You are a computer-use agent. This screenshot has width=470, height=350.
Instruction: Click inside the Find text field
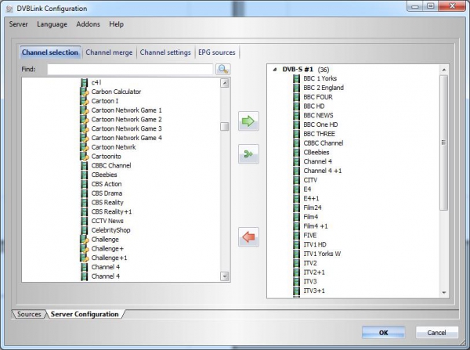130,69
